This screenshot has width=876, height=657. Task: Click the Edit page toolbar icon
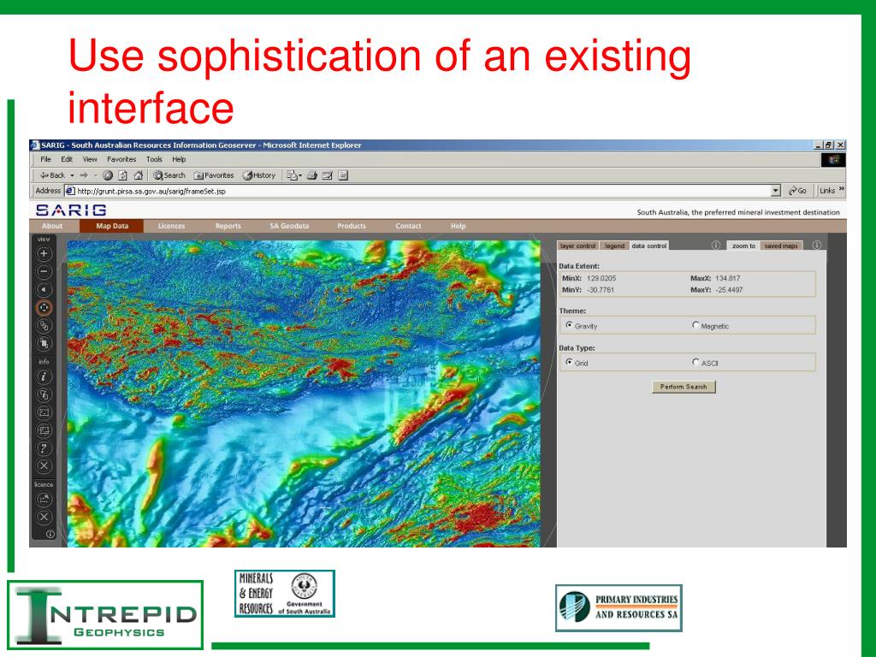328,175
